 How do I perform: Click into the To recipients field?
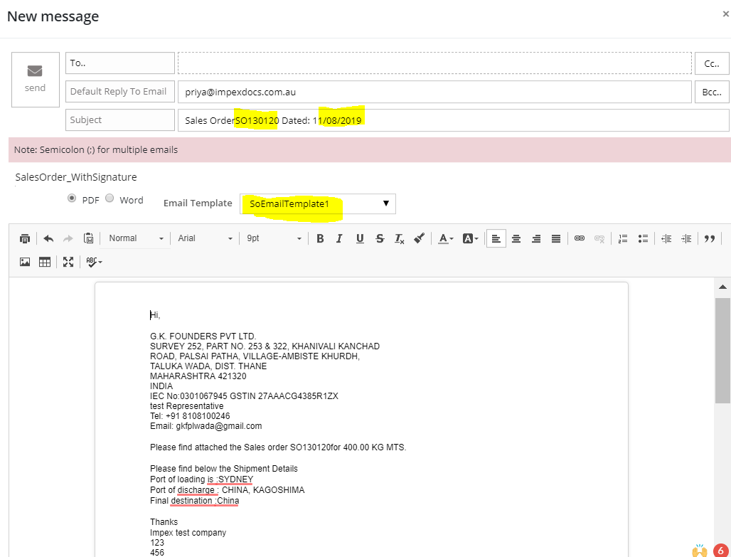pos(434,63)
